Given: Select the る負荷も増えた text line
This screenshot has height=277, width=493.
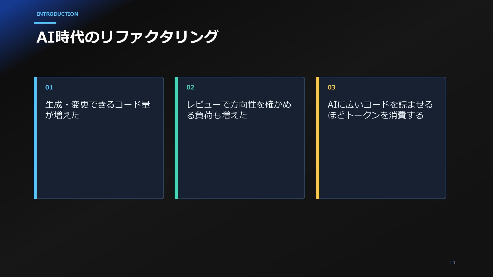Looking at the screenshot, I should [x=217, y=115].
